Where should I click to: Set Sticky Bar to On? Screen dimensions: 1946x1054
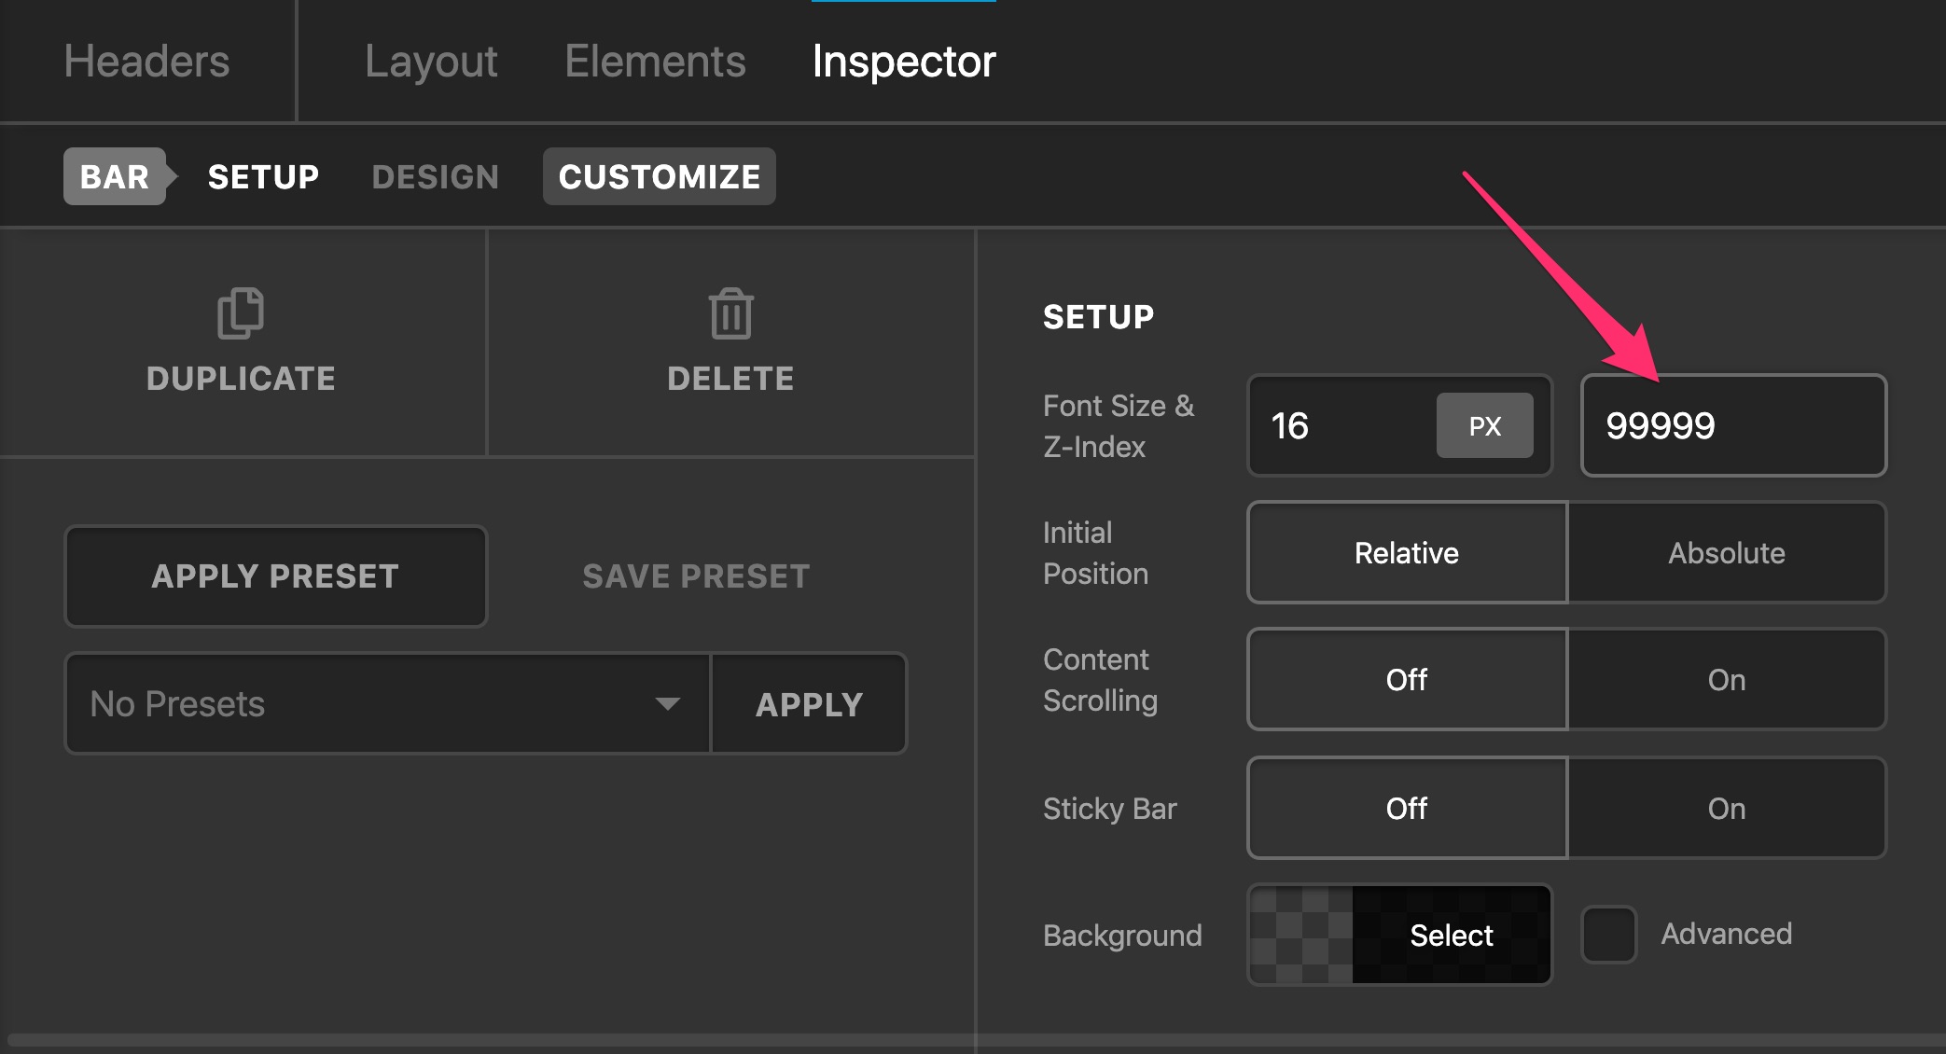(1727, 808)
